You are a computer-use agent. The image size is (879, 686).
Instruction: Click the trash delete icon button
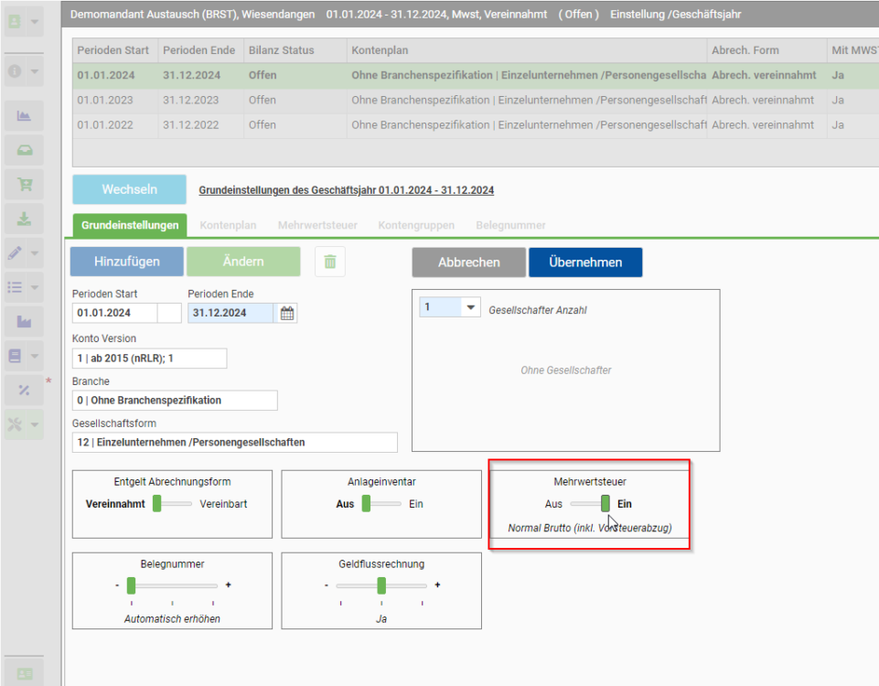[x=330, y=262]
